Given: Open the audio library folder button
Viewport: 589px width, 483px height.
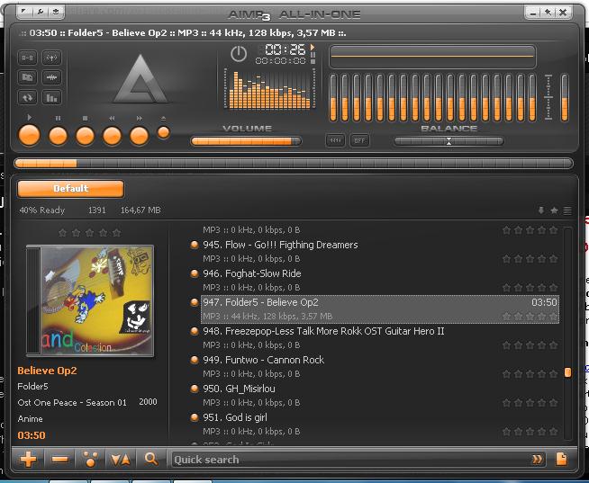Looking at the screenshot, I should [x=27, y=77].
